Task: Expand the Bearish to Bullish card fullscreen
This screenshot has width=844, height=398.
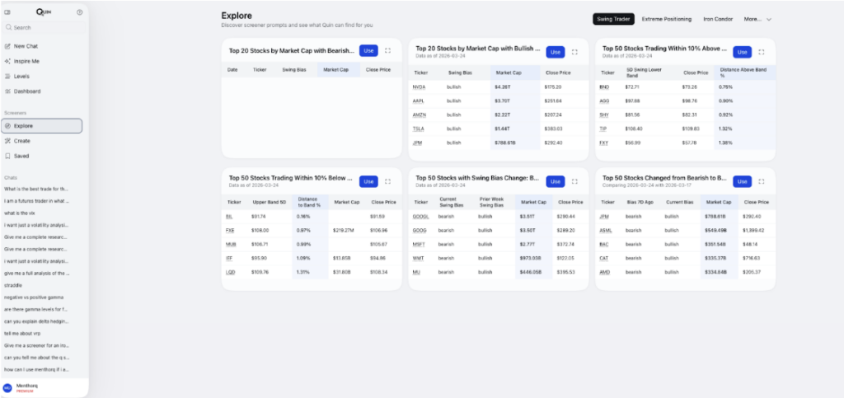Action: pos(761,182)
